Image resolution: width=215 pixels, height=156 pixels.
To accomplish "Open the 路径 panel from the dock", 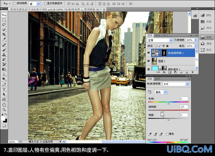I will tap(206, 50).
